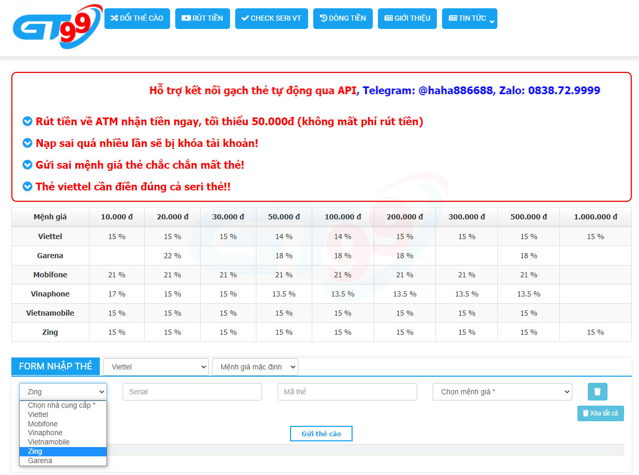
Task: Submit with Gửi thẻ cào button
Action: pyautogui.click(x=321, y=434)
